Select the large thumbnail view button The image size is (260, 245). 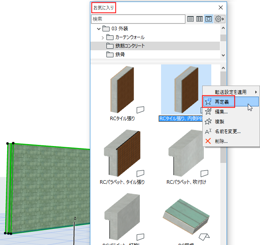coord(209,19)
